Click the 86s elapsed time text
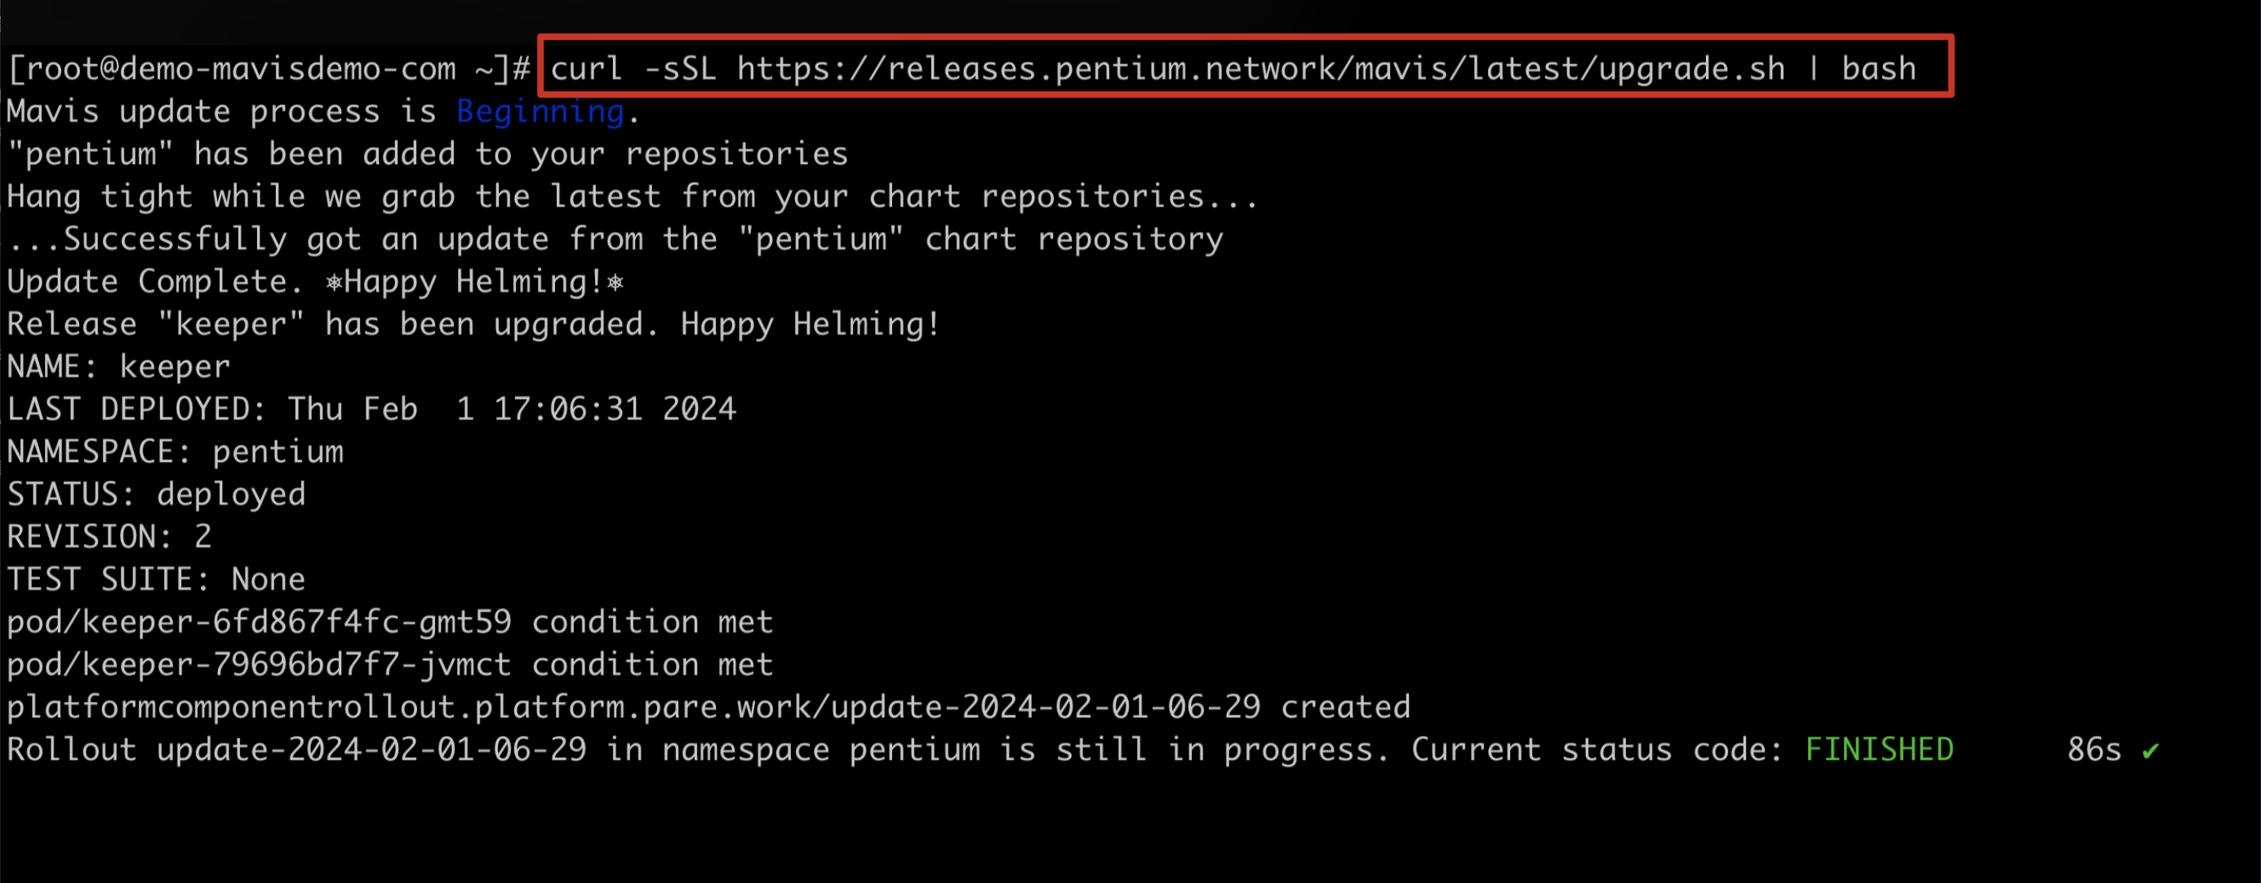This screenshot has height=883, width=2261. coord(2094,750)
